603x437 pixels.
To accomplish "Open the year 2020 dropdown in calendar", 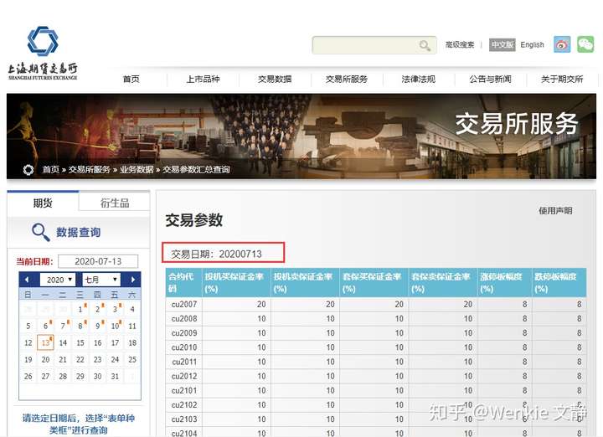I will [x=58, y=280].
